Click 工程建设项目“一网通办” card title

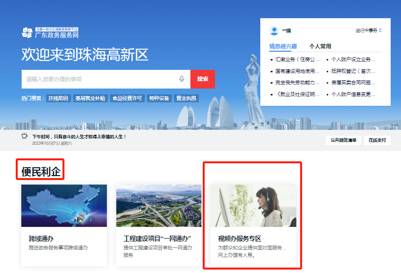point(157,239)
